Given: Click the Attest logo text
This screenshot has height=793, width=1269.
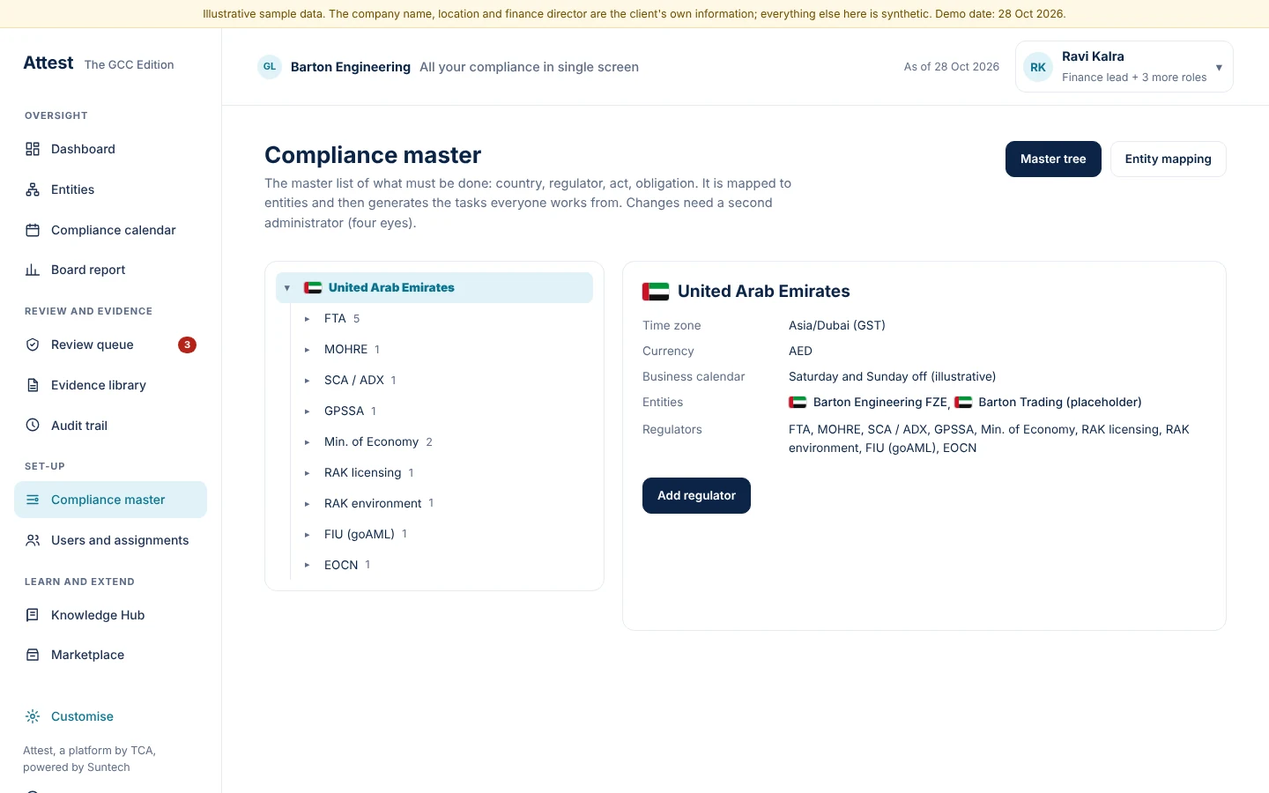Looking at the screenshot, I should (48, 63).
